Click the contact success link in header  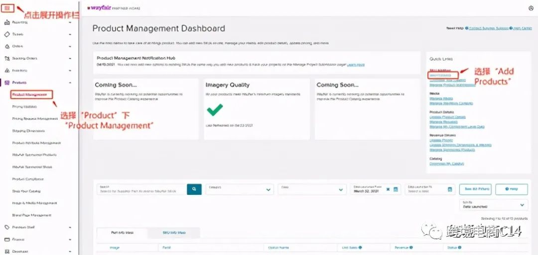(489, 28)
